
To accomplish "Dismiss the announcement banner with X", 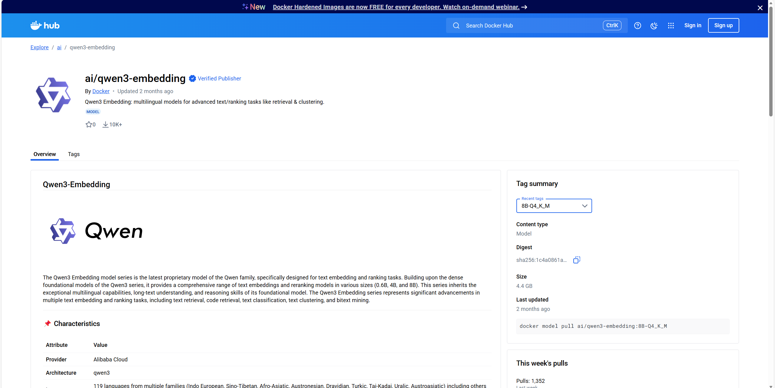I will (x=760, y=8).
